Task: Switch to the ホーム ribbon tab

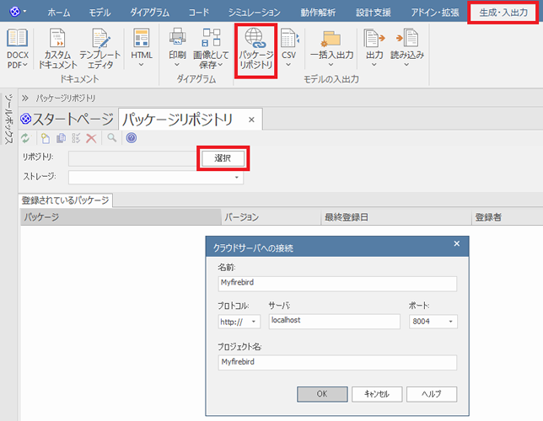Action: pyautogui.click(x=59, y=13)
